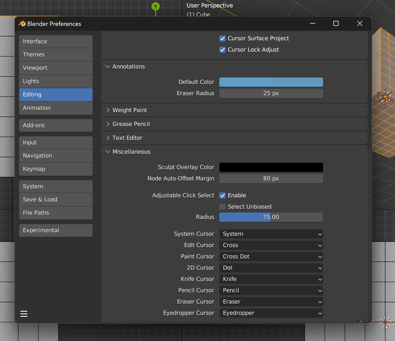Open the Experimental preferences tab
Screen dimensions: 395x341
coord(56,230)
